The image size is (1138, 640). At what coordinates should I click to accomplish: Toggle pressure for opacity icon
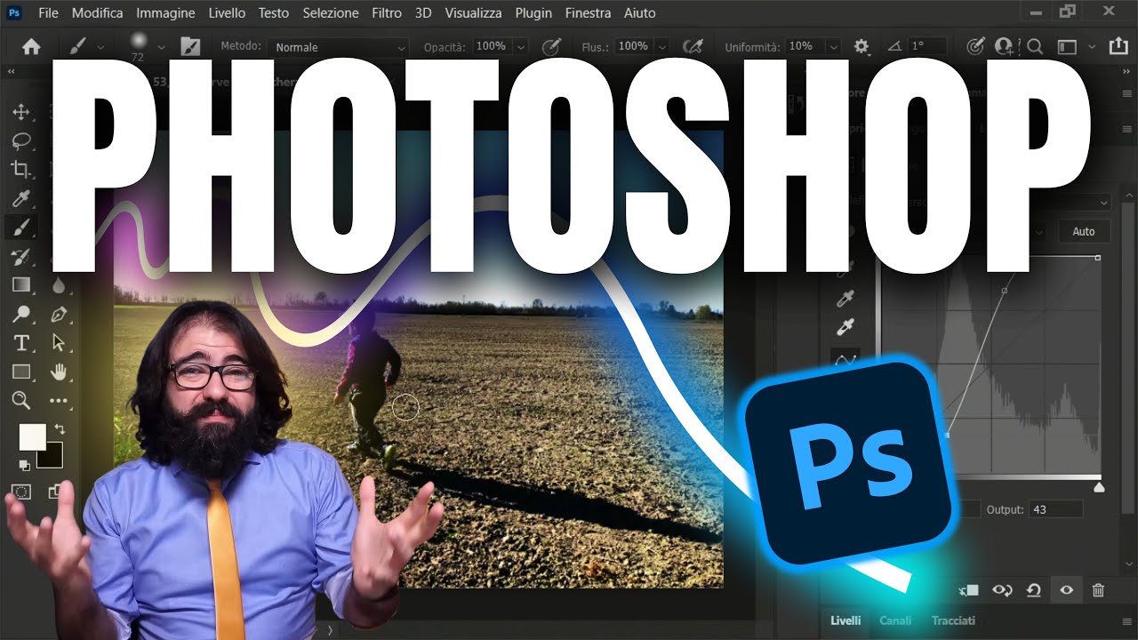(551, 46)
